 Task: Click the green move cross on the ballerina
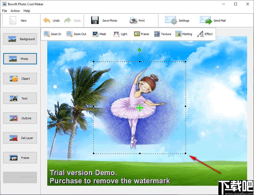tap(140, 108)
